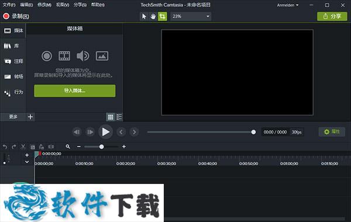Click the timeline zoom in plus
The height and width of the screenshot is (222, 351).
click(124, 146)
